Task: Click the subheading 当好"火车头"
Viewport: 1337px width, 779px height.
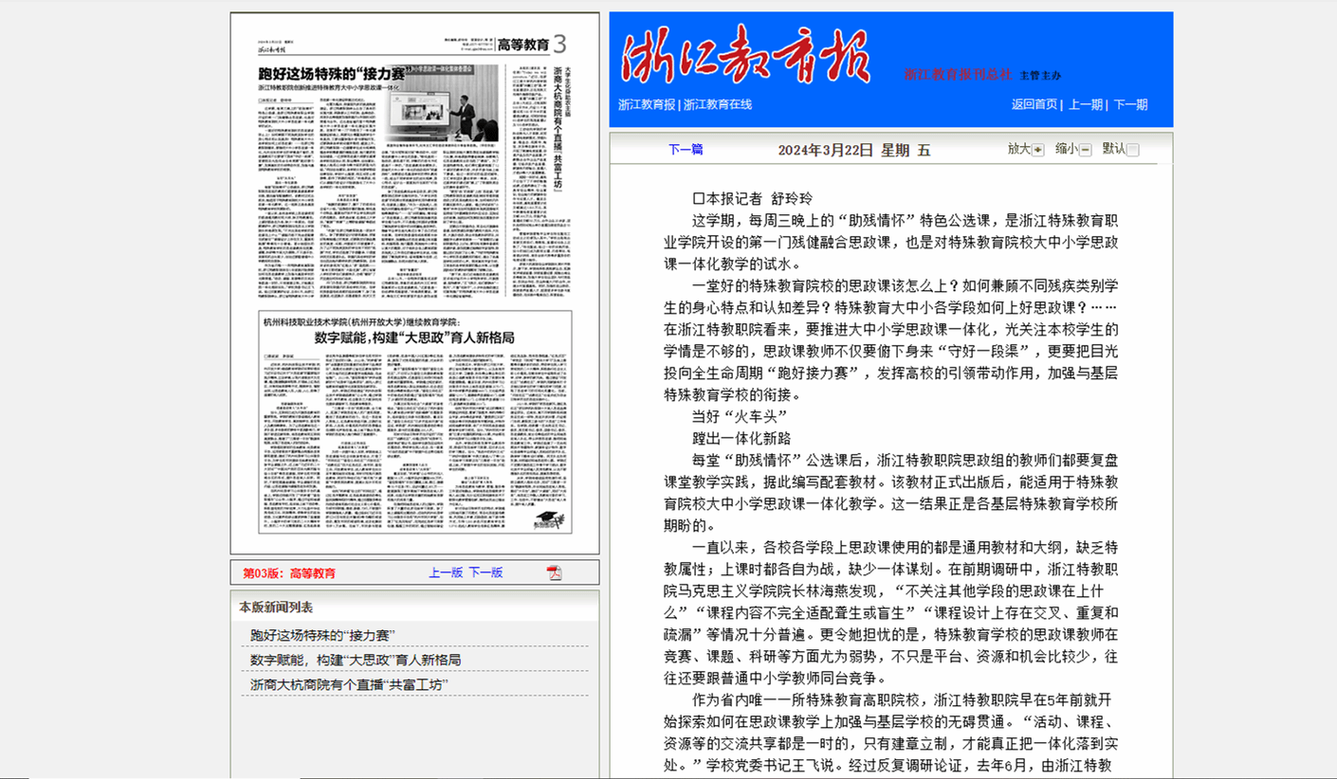Action: coord(740,417)
